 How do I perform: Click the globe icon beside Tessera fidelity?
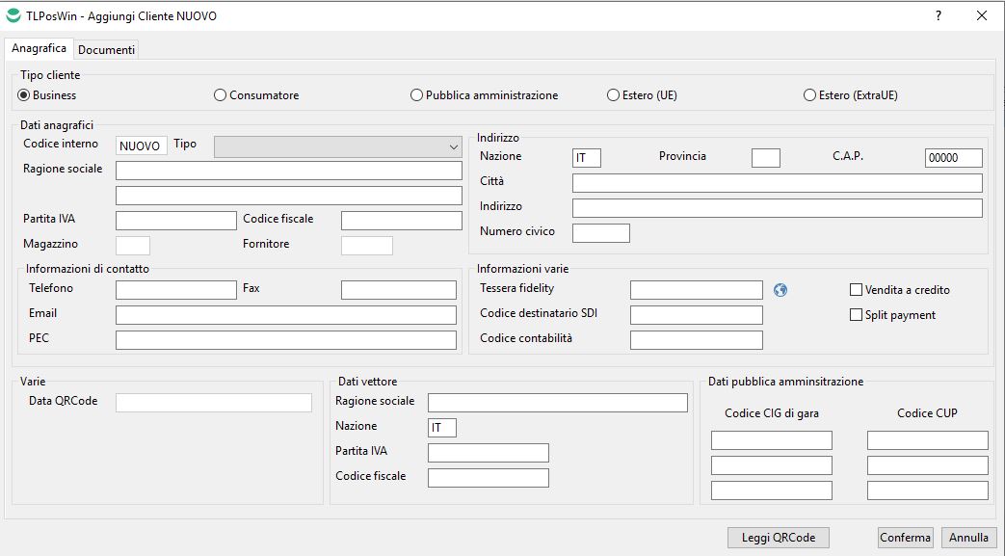tap(780, 290)
